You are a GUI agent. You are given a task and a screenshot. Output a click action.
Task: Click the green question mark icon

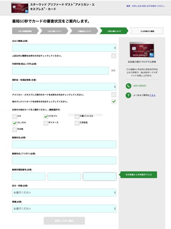(128, 95)
